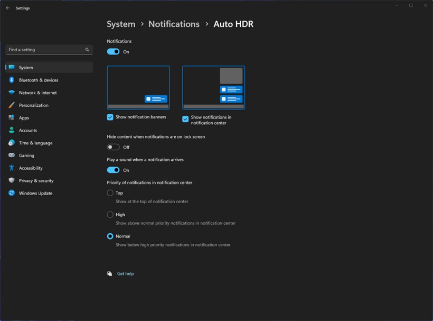Open System from the breadcrumb trail

coord(121,24)
